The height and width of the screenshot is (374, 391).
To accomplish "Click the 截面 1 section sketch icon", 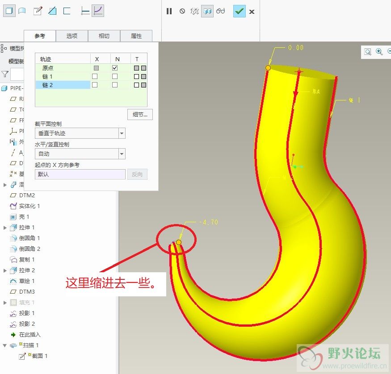I will tap(22, 356).
